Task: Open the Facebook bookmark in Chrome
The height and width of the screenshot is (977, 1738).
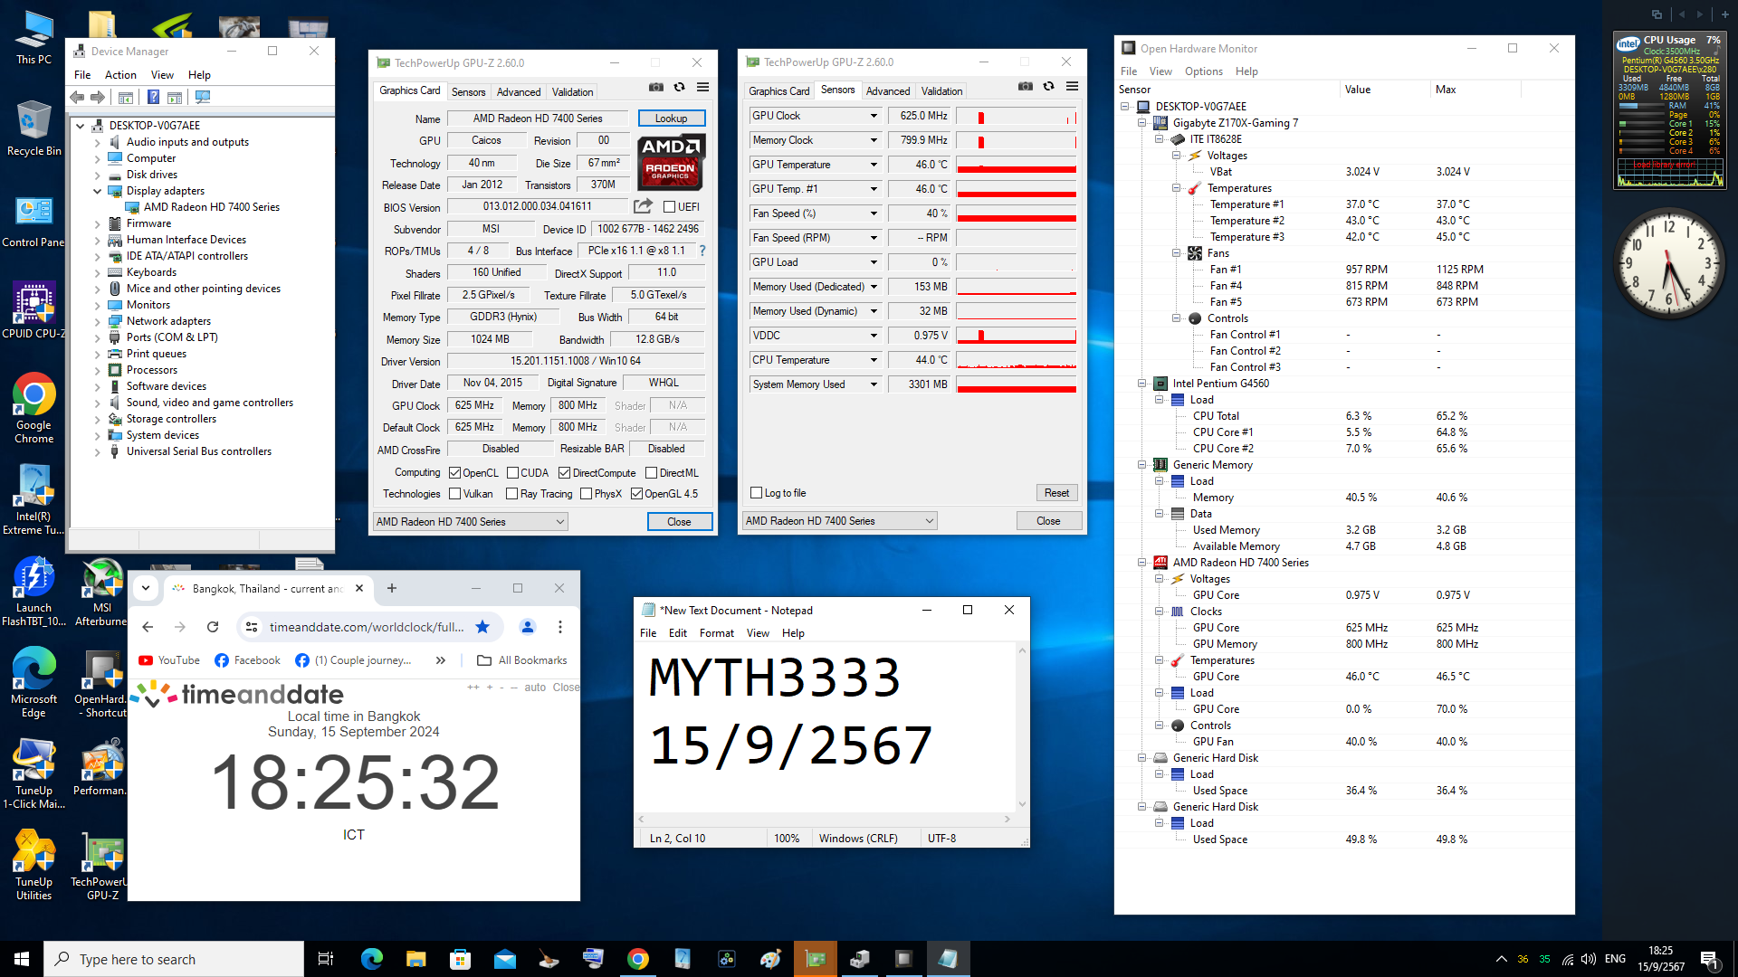Action: [247, 660]
